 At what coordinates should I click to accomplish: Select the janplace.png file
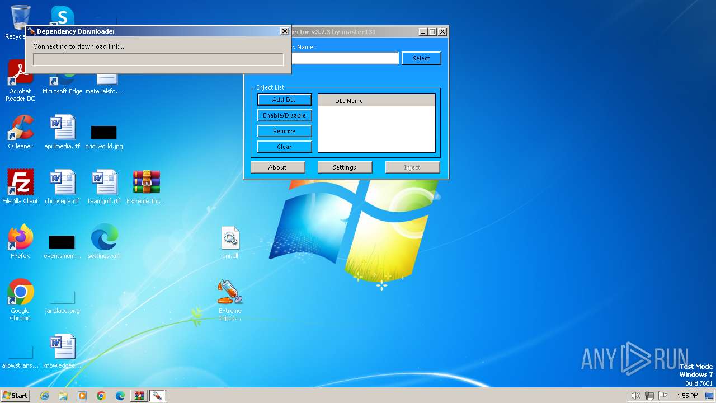(62, 302)
